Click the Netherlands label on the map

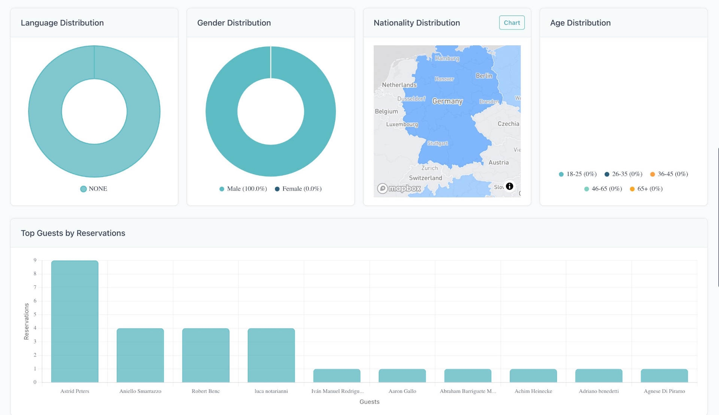399,85
